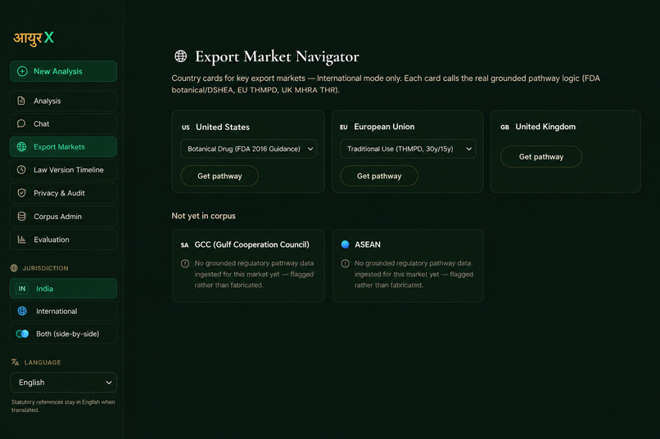
Task: Click the Statutory references note text
Action: click(63, 405)
